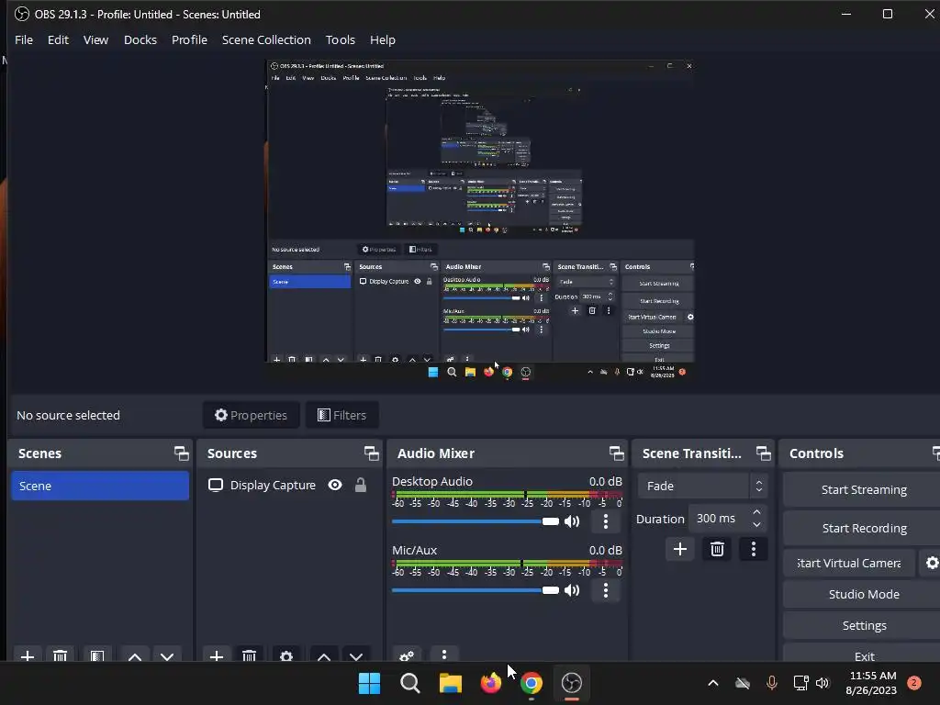Open OBS Settings button

pyautogui.click(x=863, y=625)
